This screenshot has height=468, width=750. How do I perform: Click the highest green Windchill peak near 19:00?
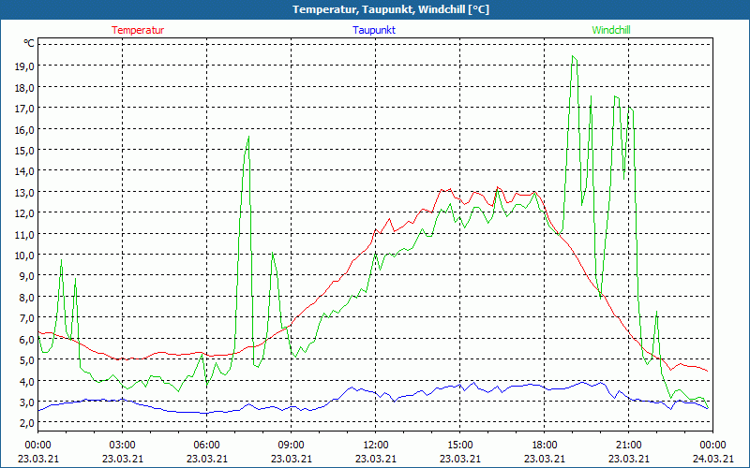click(x=573, y=56)
